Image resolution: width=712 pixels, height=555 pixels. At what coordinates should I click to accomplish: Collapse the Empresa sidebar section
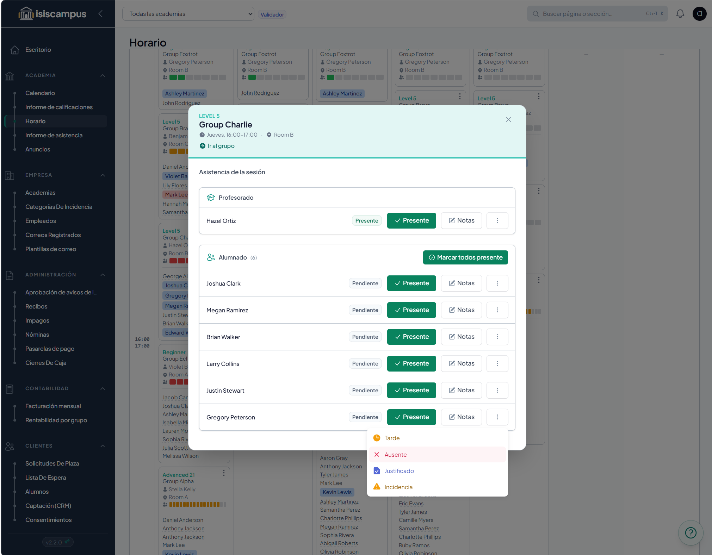(103, 175)
